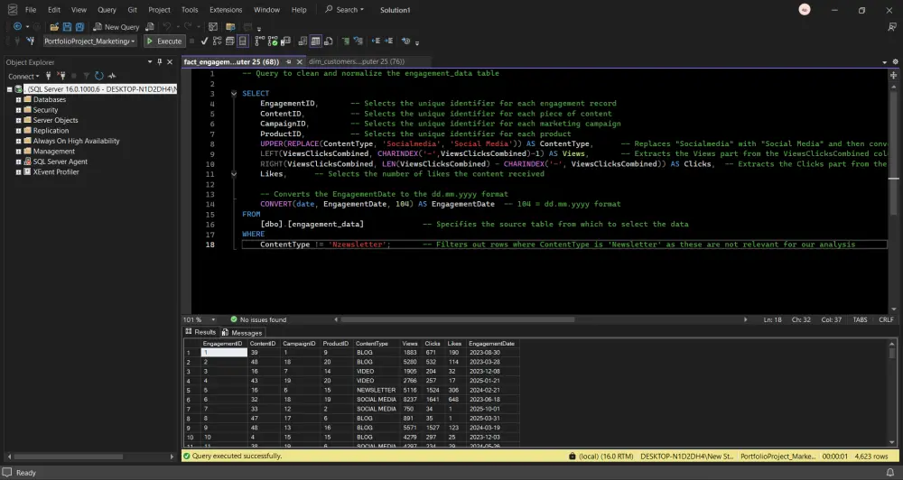Viewport: 903px width, 480px height.
Task: Pin the Object Explorer panel
Action: click(160, 61)
